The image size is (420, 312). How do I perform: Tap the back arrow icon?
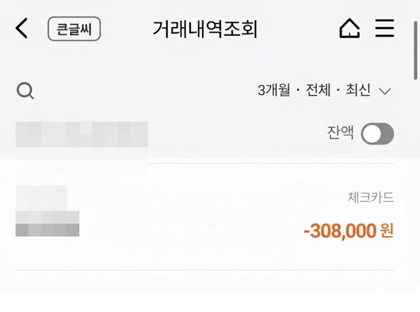click(x=21, y=28)
